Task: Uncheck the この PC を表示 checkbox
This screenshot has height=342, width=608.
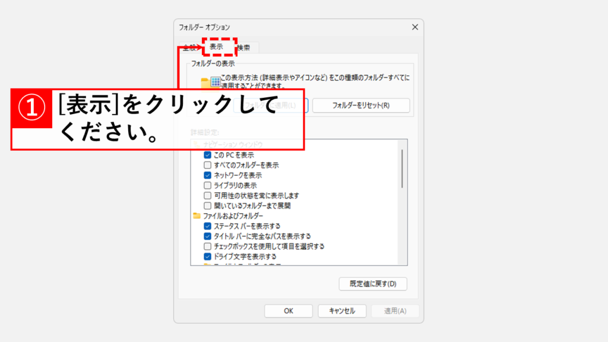Action: (207, 155)
